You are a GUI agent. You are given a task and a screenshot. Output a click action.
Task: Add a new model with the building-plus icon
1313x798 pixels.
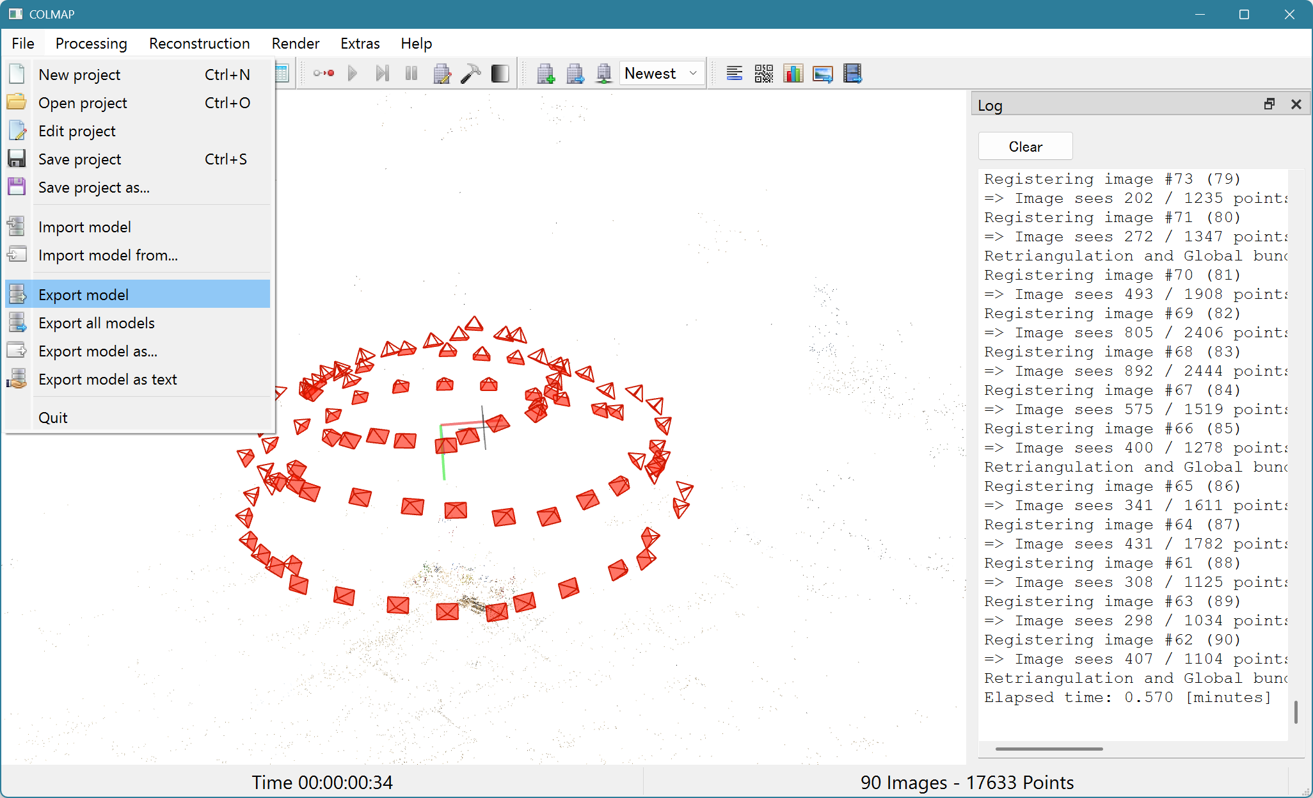(545, 73)
